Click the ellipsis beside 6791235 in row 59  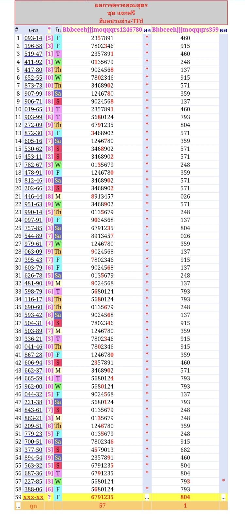[x=147, y=497]
